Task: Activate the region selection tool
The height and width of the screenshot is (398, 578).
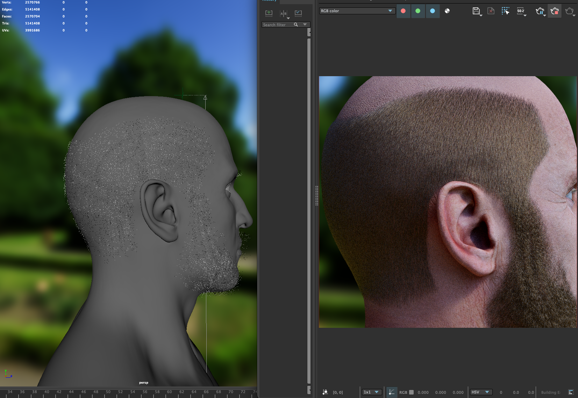Action: pos(505,11)
